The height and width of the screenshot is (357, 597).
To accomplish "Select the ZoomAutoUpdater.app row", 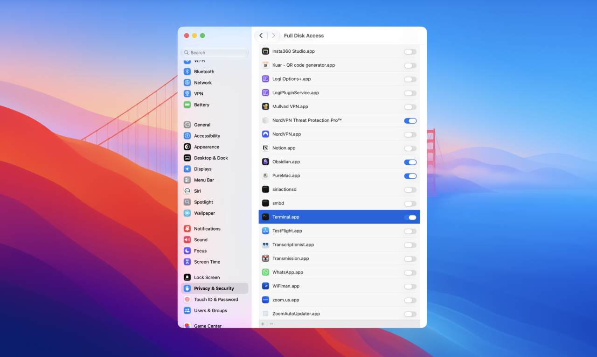I will click(x=340, y=314).
